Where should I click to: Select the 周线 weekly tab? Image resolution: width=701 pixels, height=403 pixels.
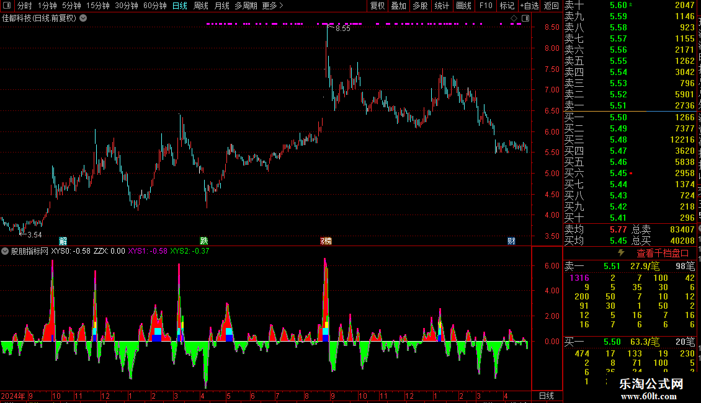[x=201, y=6]
